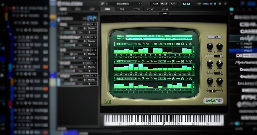Image resolution: width=257 pixels, height=135 pixels.
Task: Click the PAN knob on sequencer row 3
Action: pyautogui.click(x=151, y=79)
